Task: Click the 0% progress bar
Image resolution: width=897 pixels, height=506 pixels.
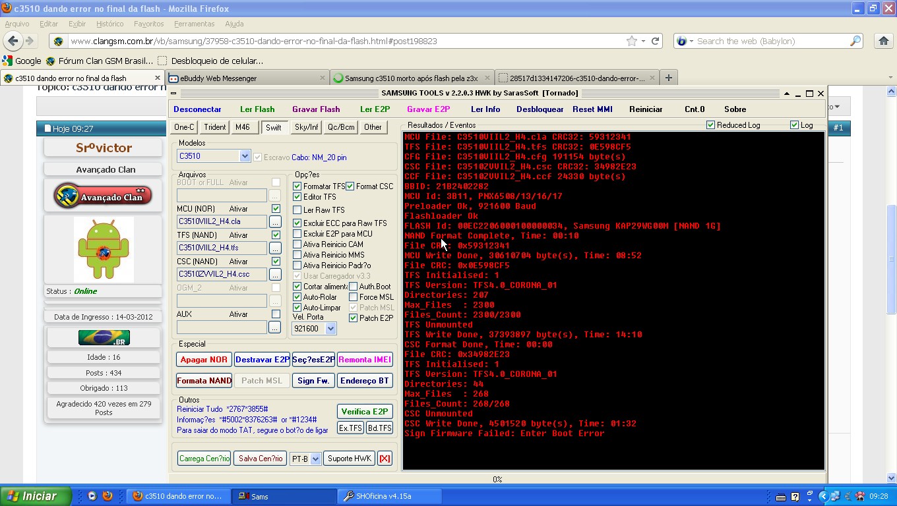Action: (x=497, y=479)
